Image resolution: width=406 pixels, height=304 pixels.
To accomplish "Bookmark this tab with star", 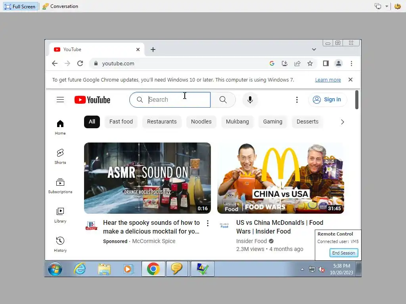I will tap(310, 63).
